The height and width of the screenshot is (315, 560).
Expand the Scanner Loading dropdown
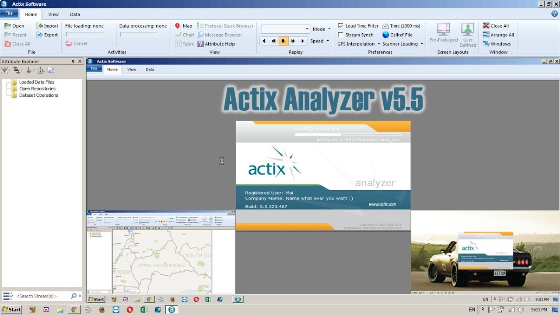coord(422,44)
